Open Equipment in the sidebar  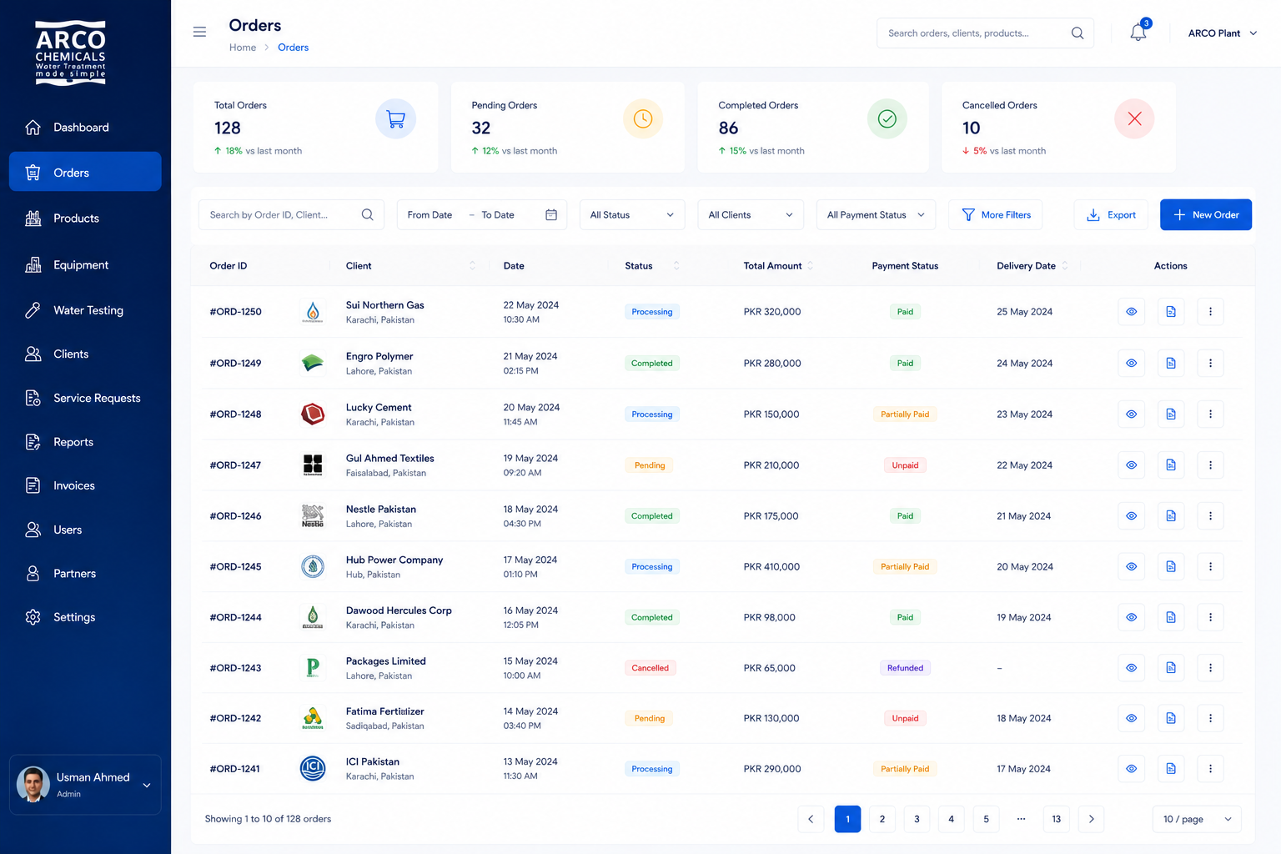(85, 265)
